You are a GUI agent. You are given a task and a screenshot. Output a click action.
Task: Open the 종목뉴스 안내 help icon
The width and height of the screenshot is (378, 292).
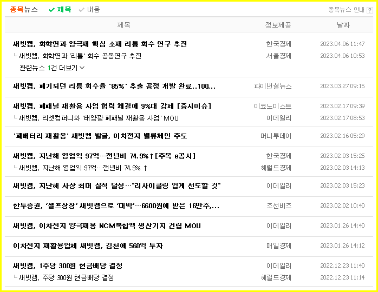(369, 10)
